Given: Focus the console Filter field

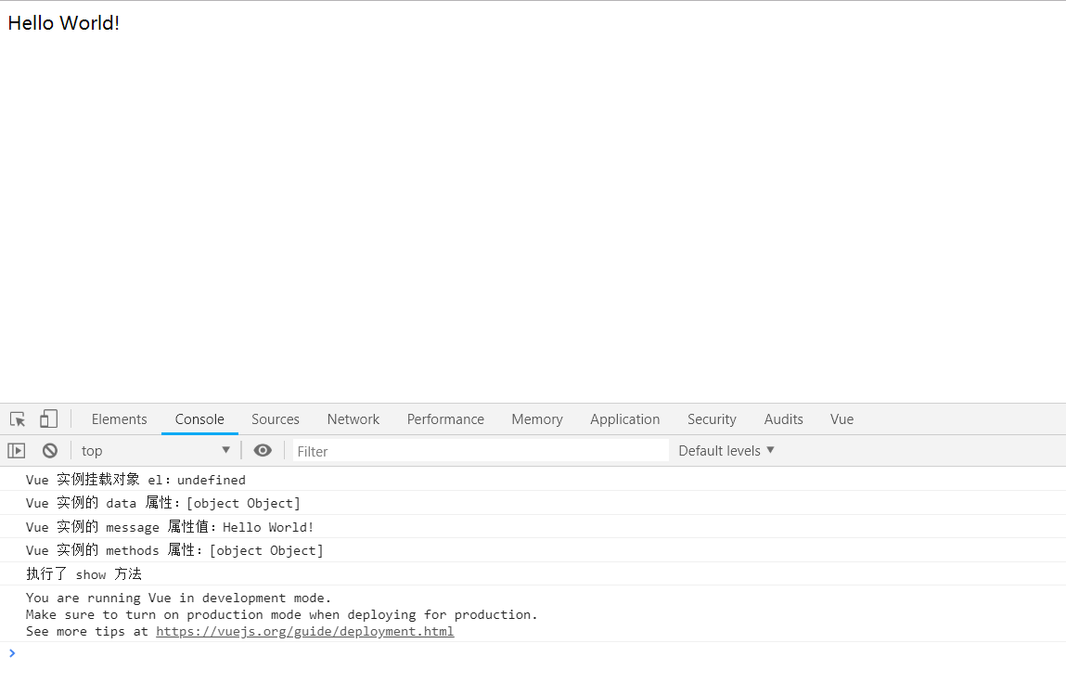Looking at the screenshot, I should tap(481, 451).
